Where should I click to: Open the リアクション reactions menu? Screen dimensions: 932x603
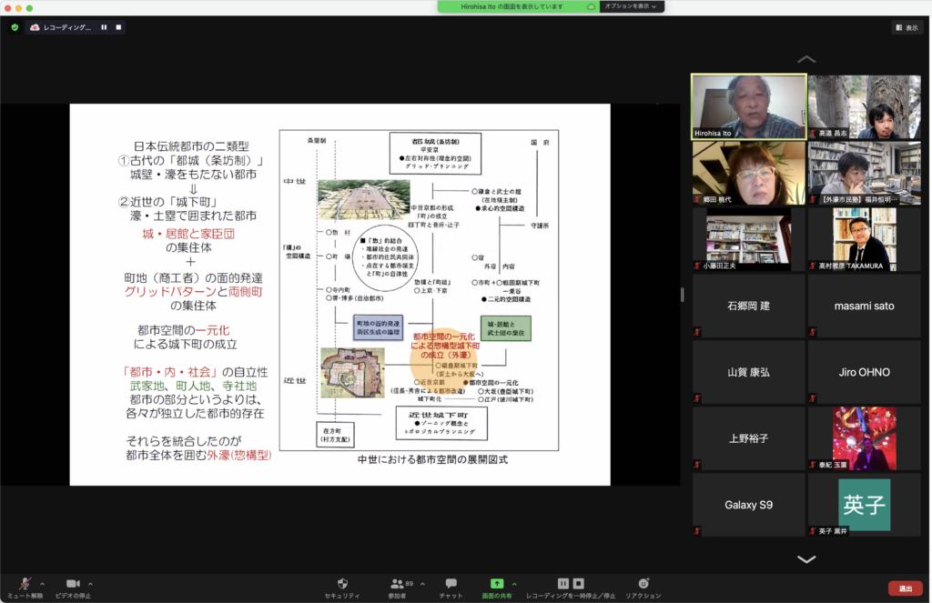(643, 584)
